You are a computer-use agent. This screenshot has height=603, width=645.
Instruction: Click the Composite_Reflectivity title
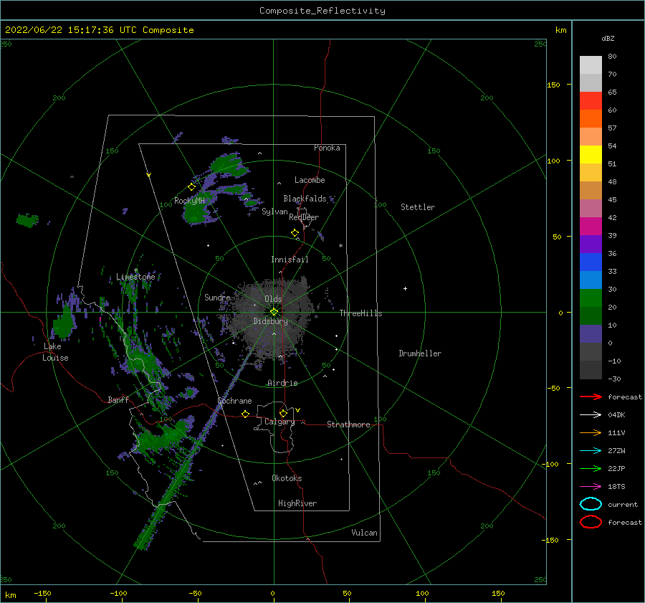[322, 11]
